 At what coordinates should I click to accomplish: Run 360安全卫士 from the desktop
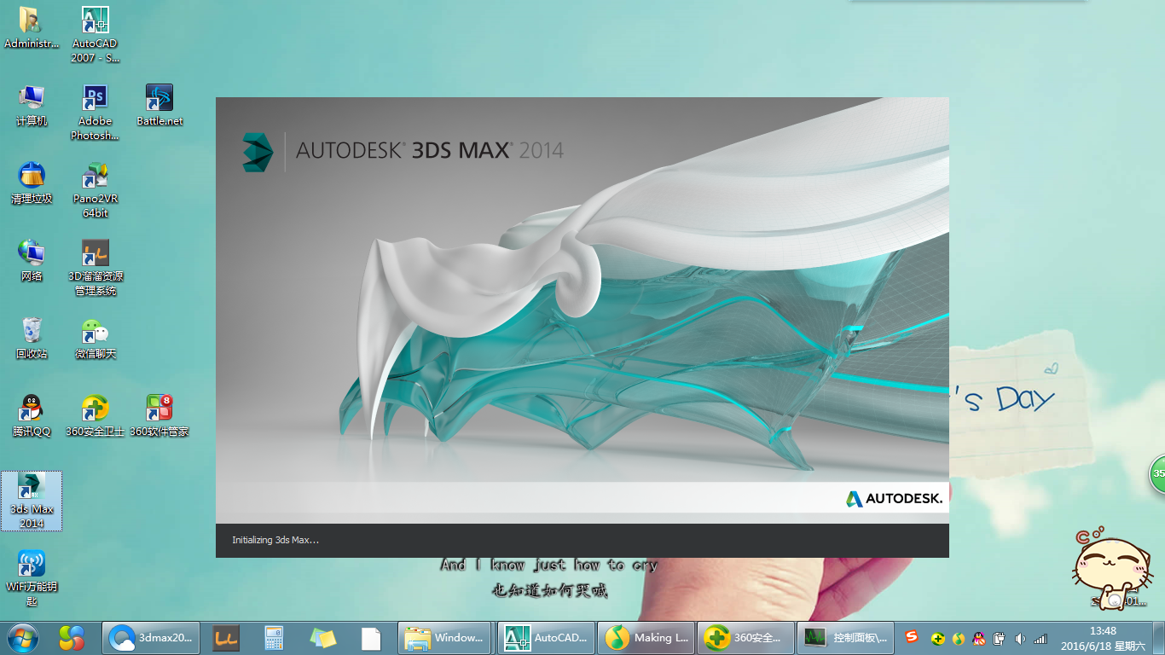pos(94,408)
